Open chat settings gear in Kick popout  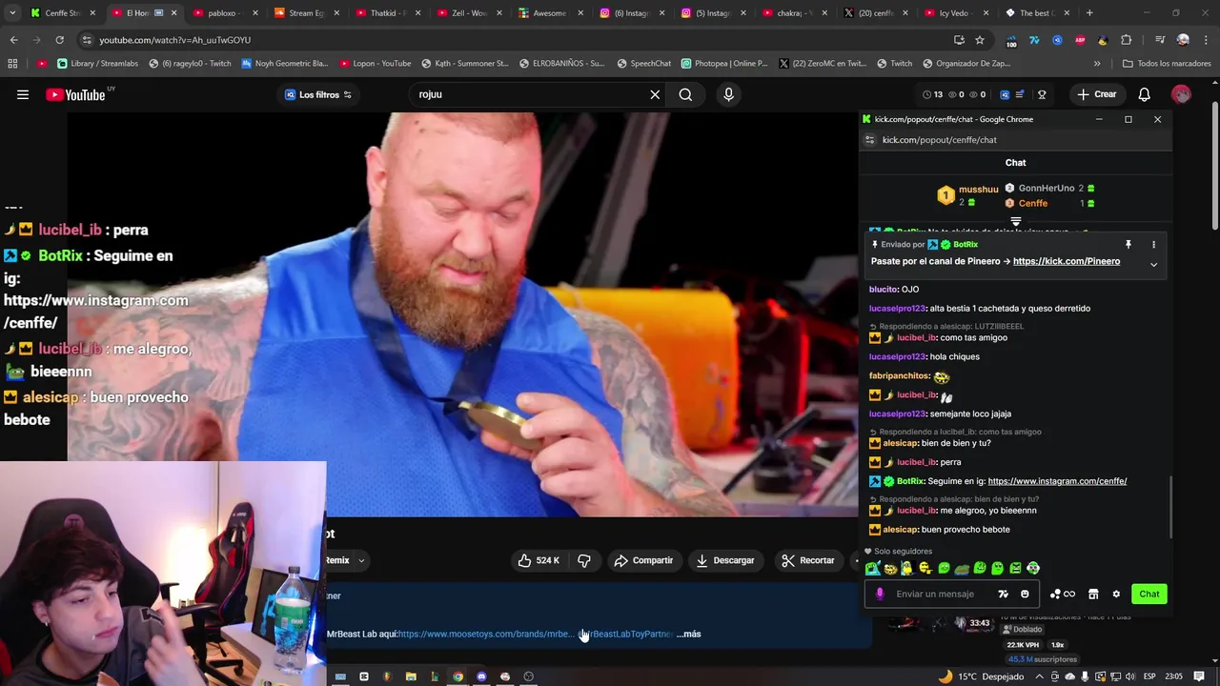point(1116,594)
